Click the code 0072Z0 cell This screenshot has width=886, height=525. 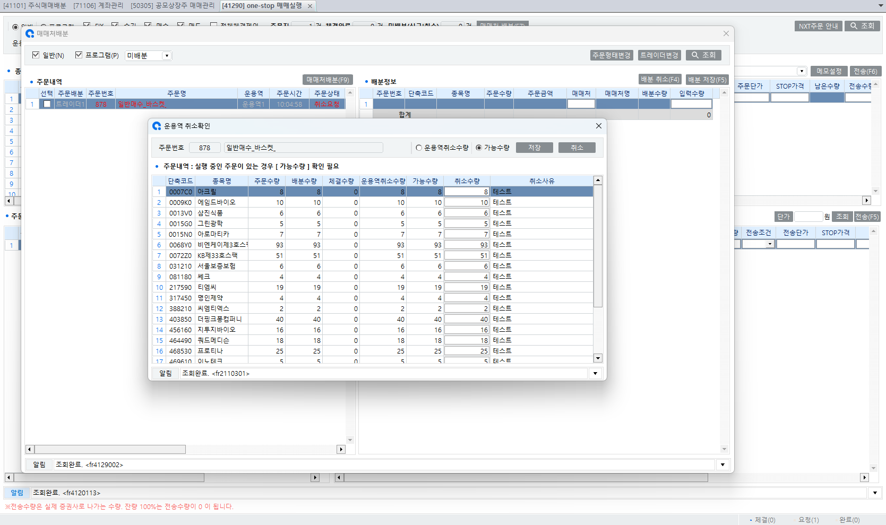coord(180,255)
